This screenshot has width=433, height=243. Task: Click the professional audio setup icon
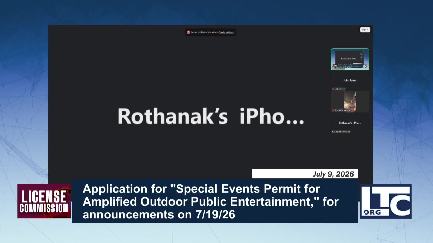click(188, 32)
